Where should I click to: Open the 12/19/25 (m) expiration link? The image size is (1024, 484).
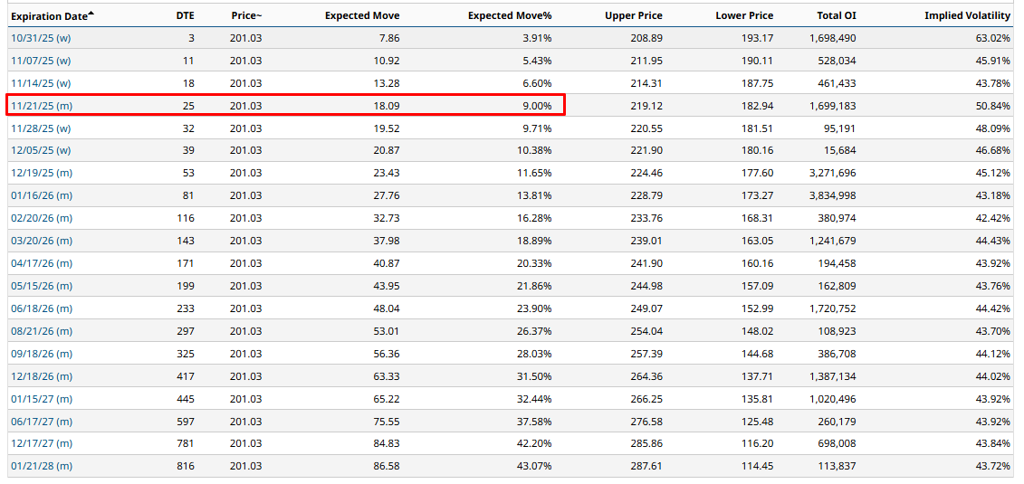click(42, 173)
